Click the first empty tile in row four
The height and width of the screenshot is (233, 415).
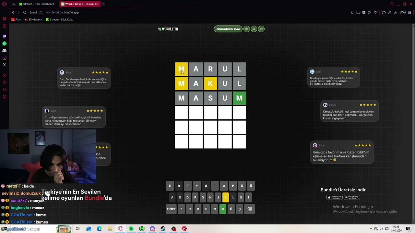[181, 113]
